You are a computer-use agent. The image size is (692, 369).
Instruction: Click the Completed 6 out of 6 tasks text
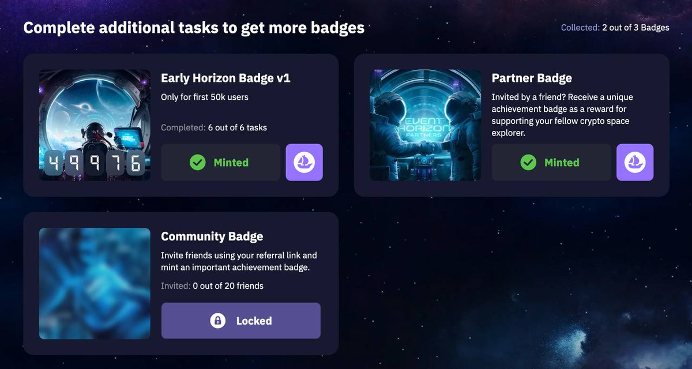click(x=214, y=127)
